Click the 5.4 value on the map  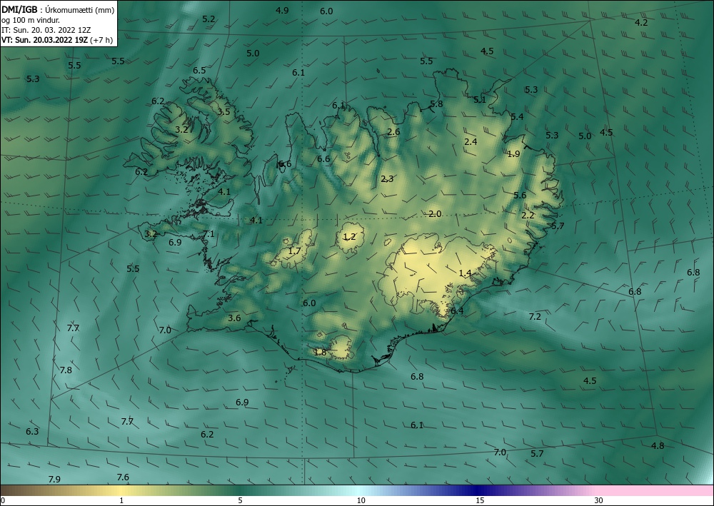pos(517,116)
